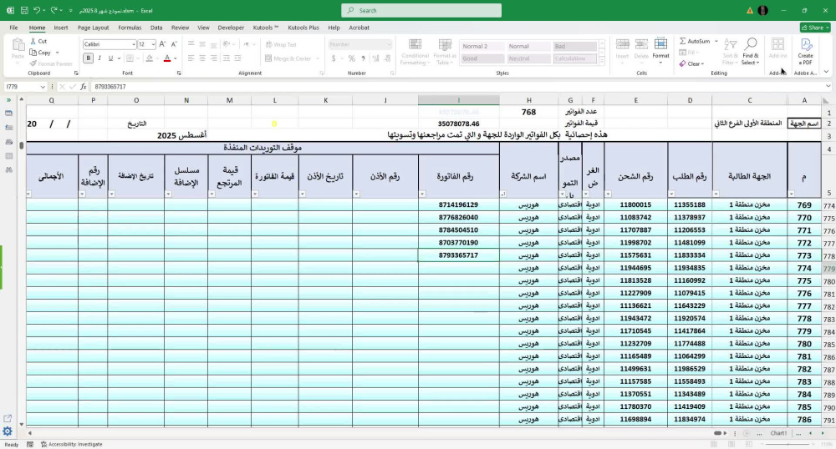Select cell with value 35078078.46

(458, 124)
